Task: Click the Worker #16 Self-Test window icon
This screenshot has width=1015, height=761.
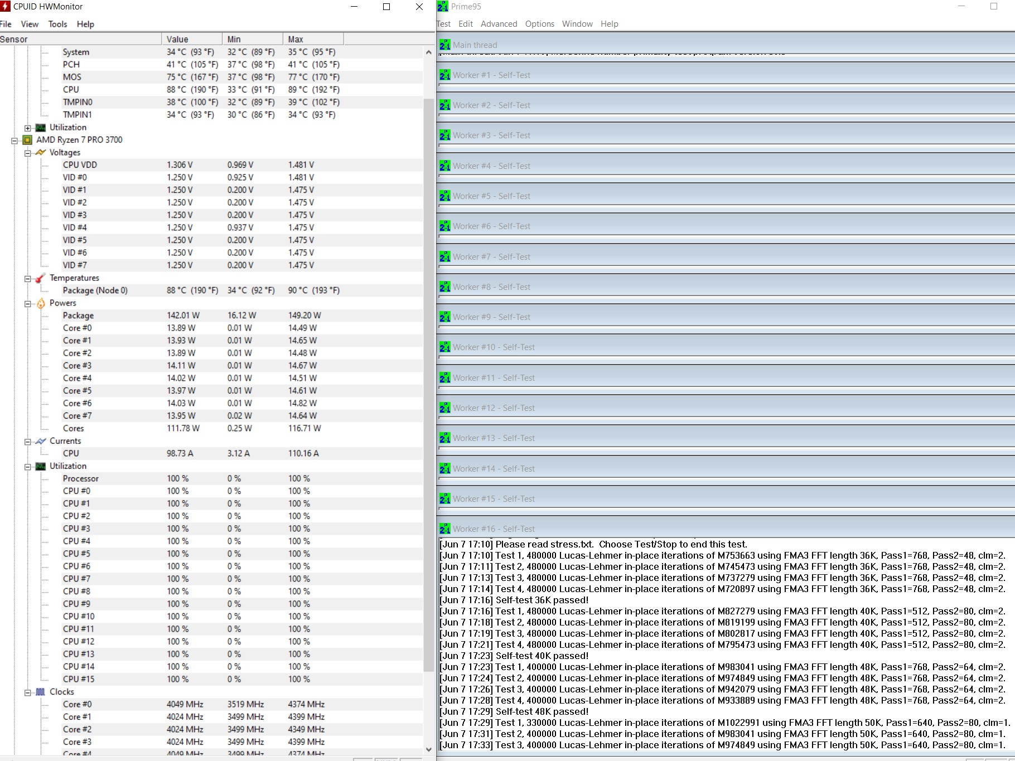Action: [x=445, y=529]
